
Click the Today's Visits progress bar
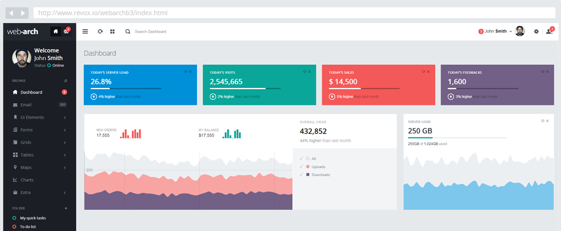245,88
